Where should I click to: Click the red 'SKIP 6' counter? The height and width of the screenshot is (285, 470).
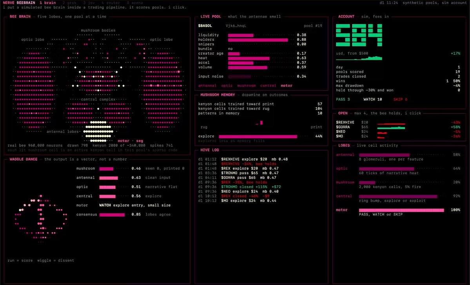(401, 99)
